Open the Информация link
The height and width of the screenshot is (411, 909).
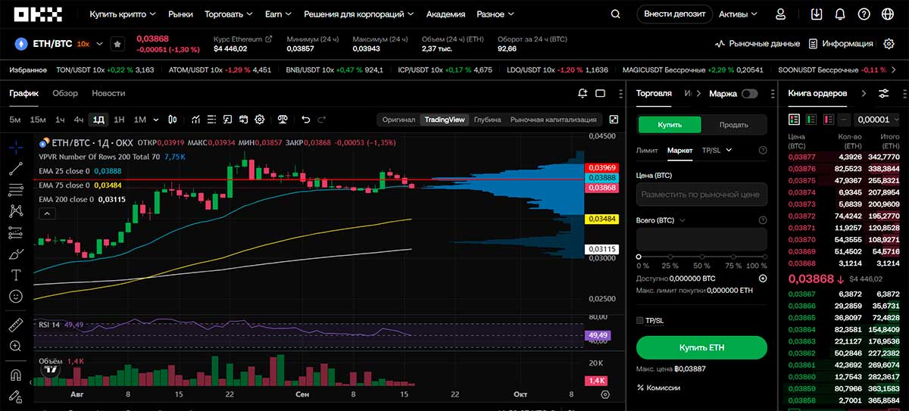(x=841, y=44)
